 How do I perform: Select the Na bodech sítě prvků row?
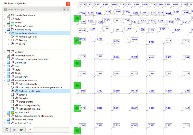click(42, 91)
